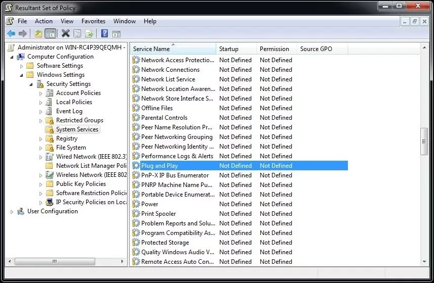This screenshot has height=283, width=434.
Task: Toggle the Show/Hide Console Tree icon
Action: tap(50, 34)
